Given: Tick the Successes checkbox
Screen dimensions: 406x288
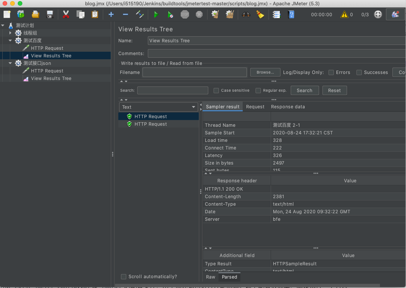Looking at the screenshot, I should [359, 72].
